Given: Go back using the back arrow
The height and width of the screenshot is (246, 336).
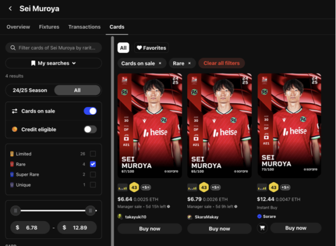Looking at the screenshot, I should point(10,8).
